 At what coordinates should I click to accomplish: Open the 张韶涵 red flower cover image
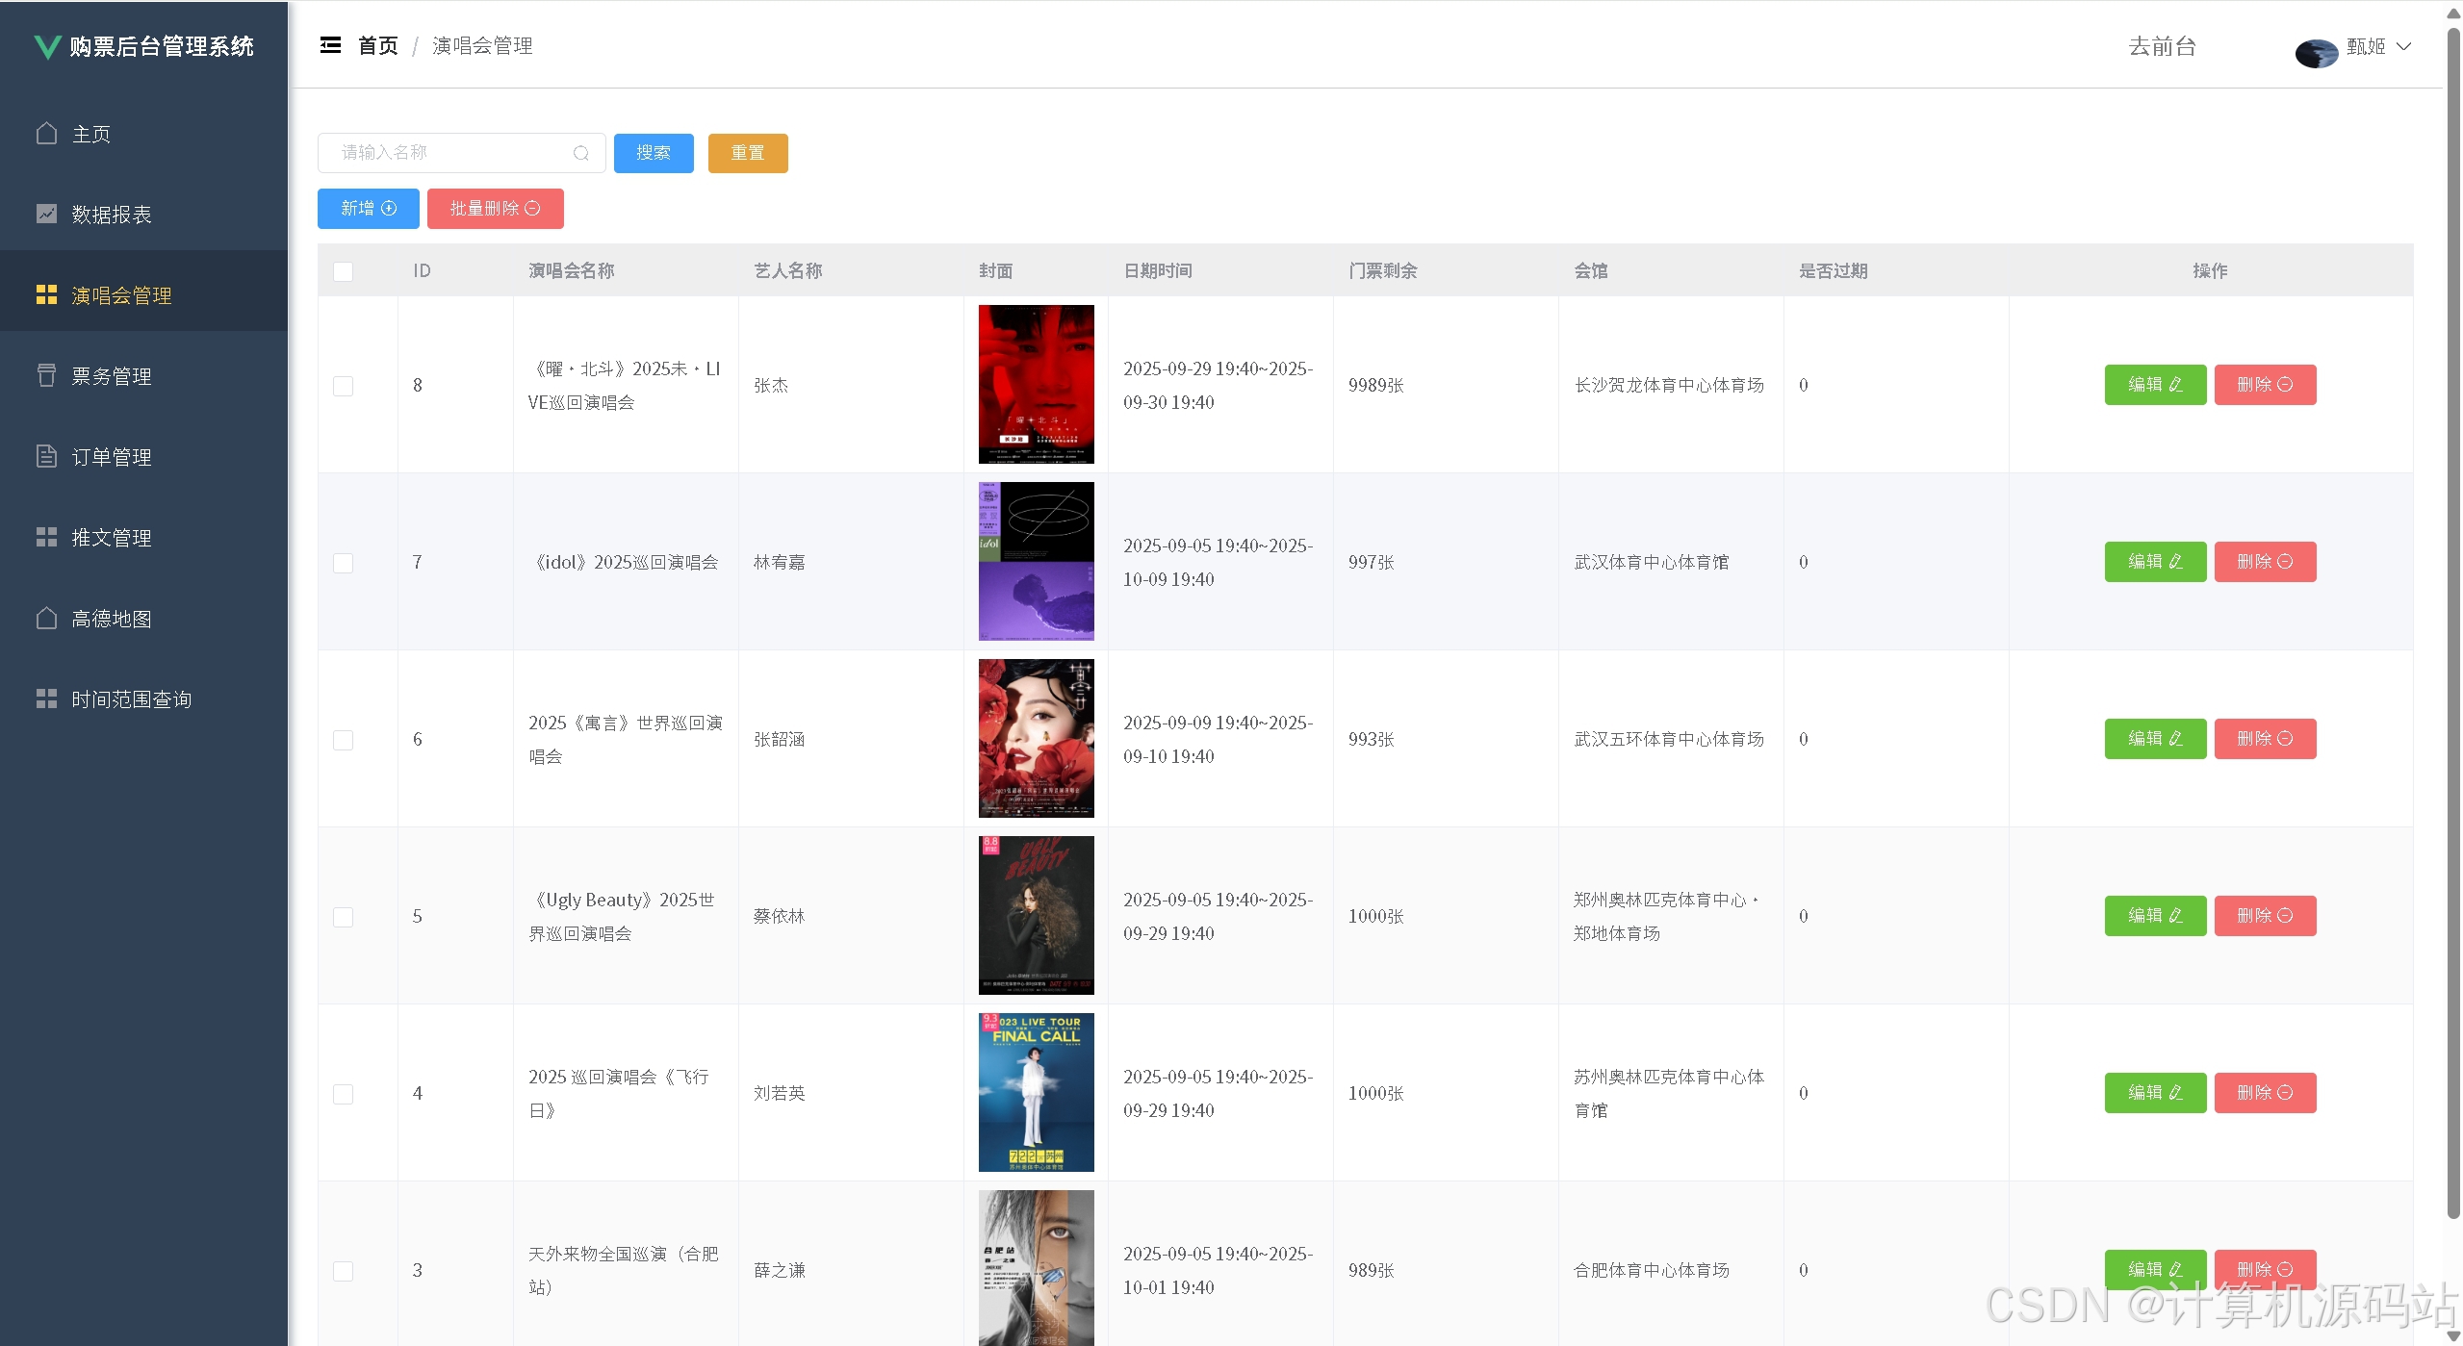pos(1036,738)
